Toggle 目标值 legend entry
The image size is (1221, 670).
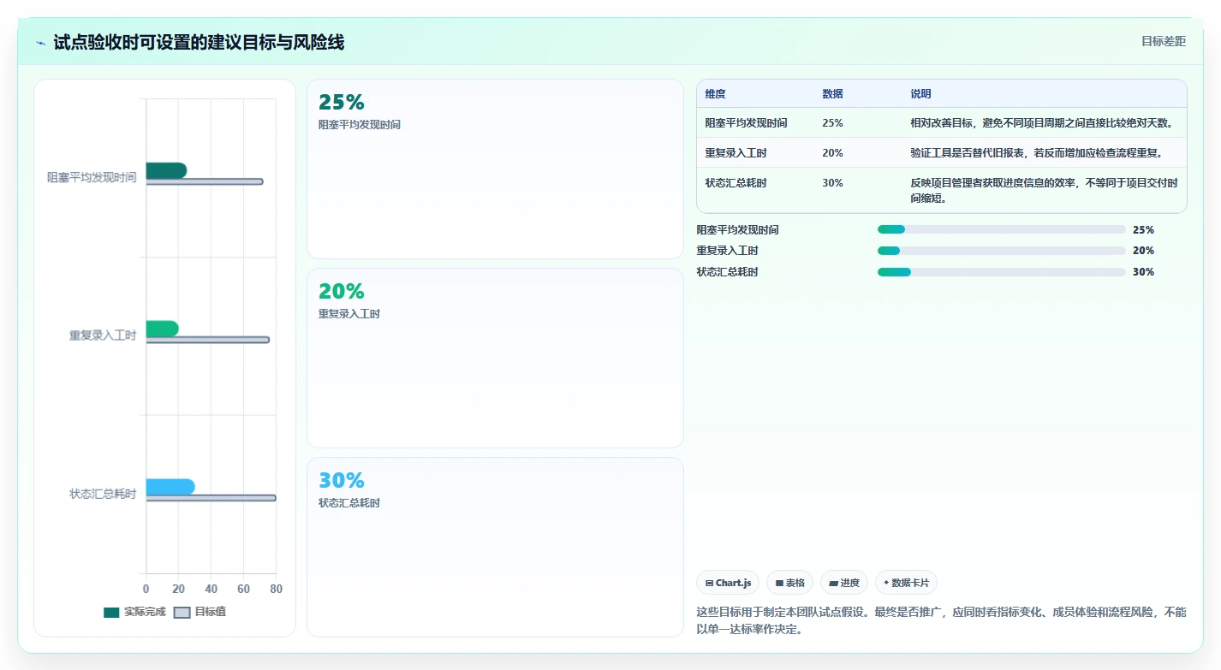[200, 612]
